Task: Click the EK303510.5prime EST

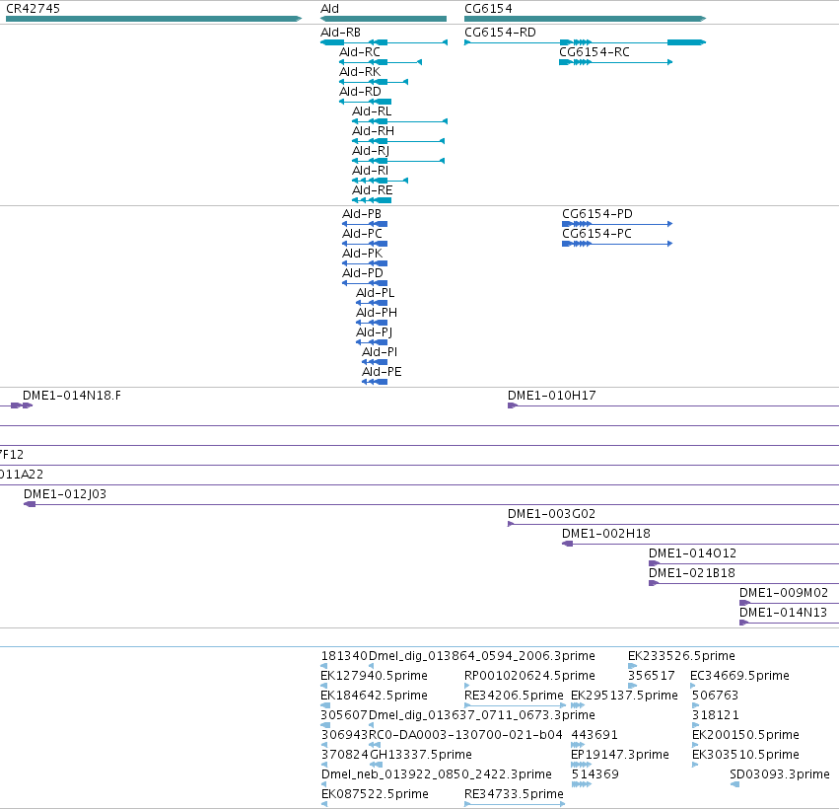Action: click(x=695, y=765)
